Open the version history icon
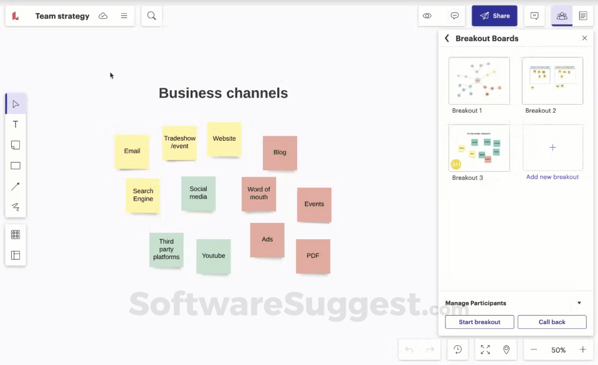Screen dimensions: 598x365 [x=458, y=349]
